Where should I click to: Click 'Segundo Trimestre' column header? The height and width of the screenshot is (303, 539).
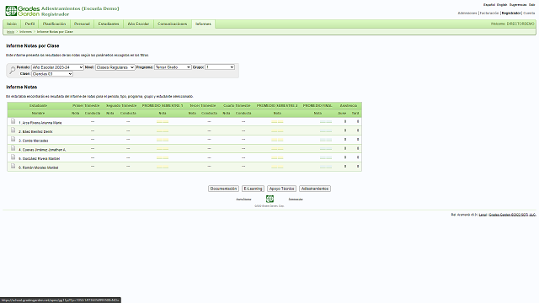[x=121, y=105]
